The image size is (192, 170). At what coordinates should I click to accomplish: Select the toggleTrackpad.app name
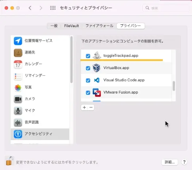coord(121,56)
